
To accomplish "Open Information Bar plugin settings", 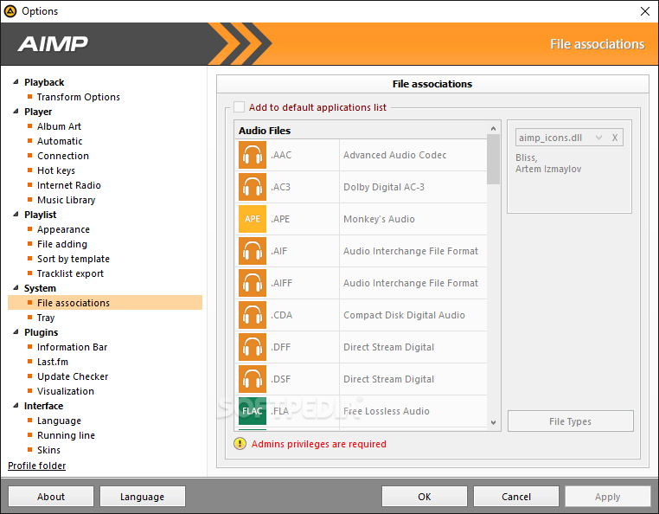I will 73,348.
